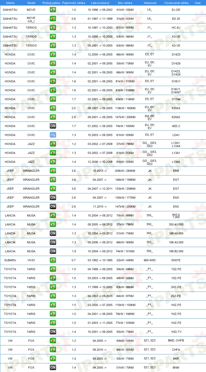Click the K20A3 engine code cell
Image resolution: width=206 pixels, height=372 pixels.
176,108
